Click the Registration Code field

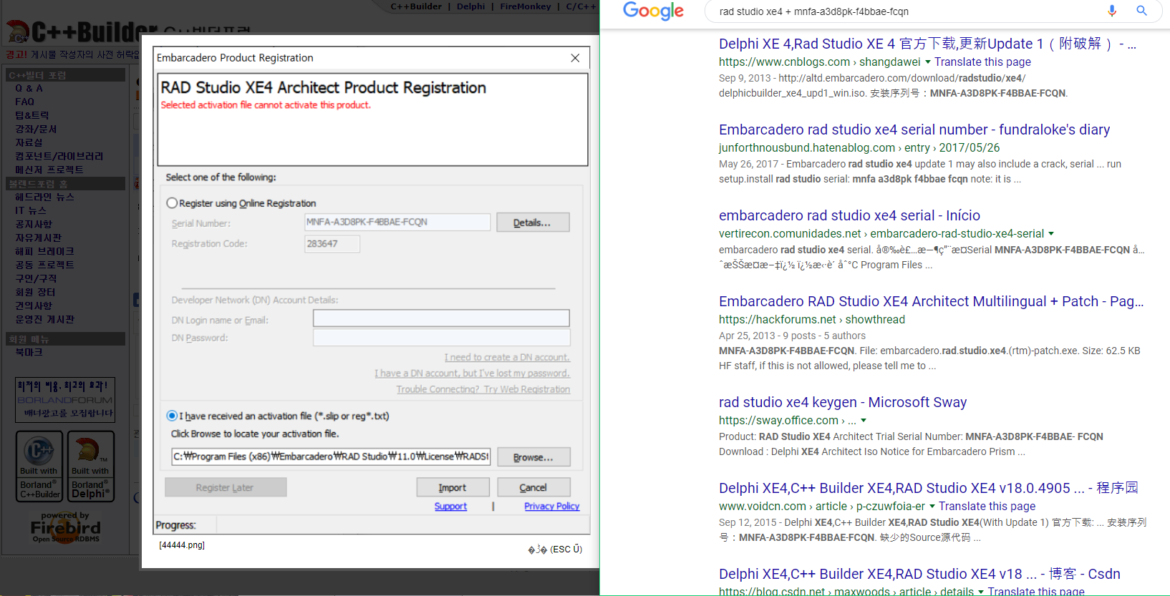tap(332, 244)
